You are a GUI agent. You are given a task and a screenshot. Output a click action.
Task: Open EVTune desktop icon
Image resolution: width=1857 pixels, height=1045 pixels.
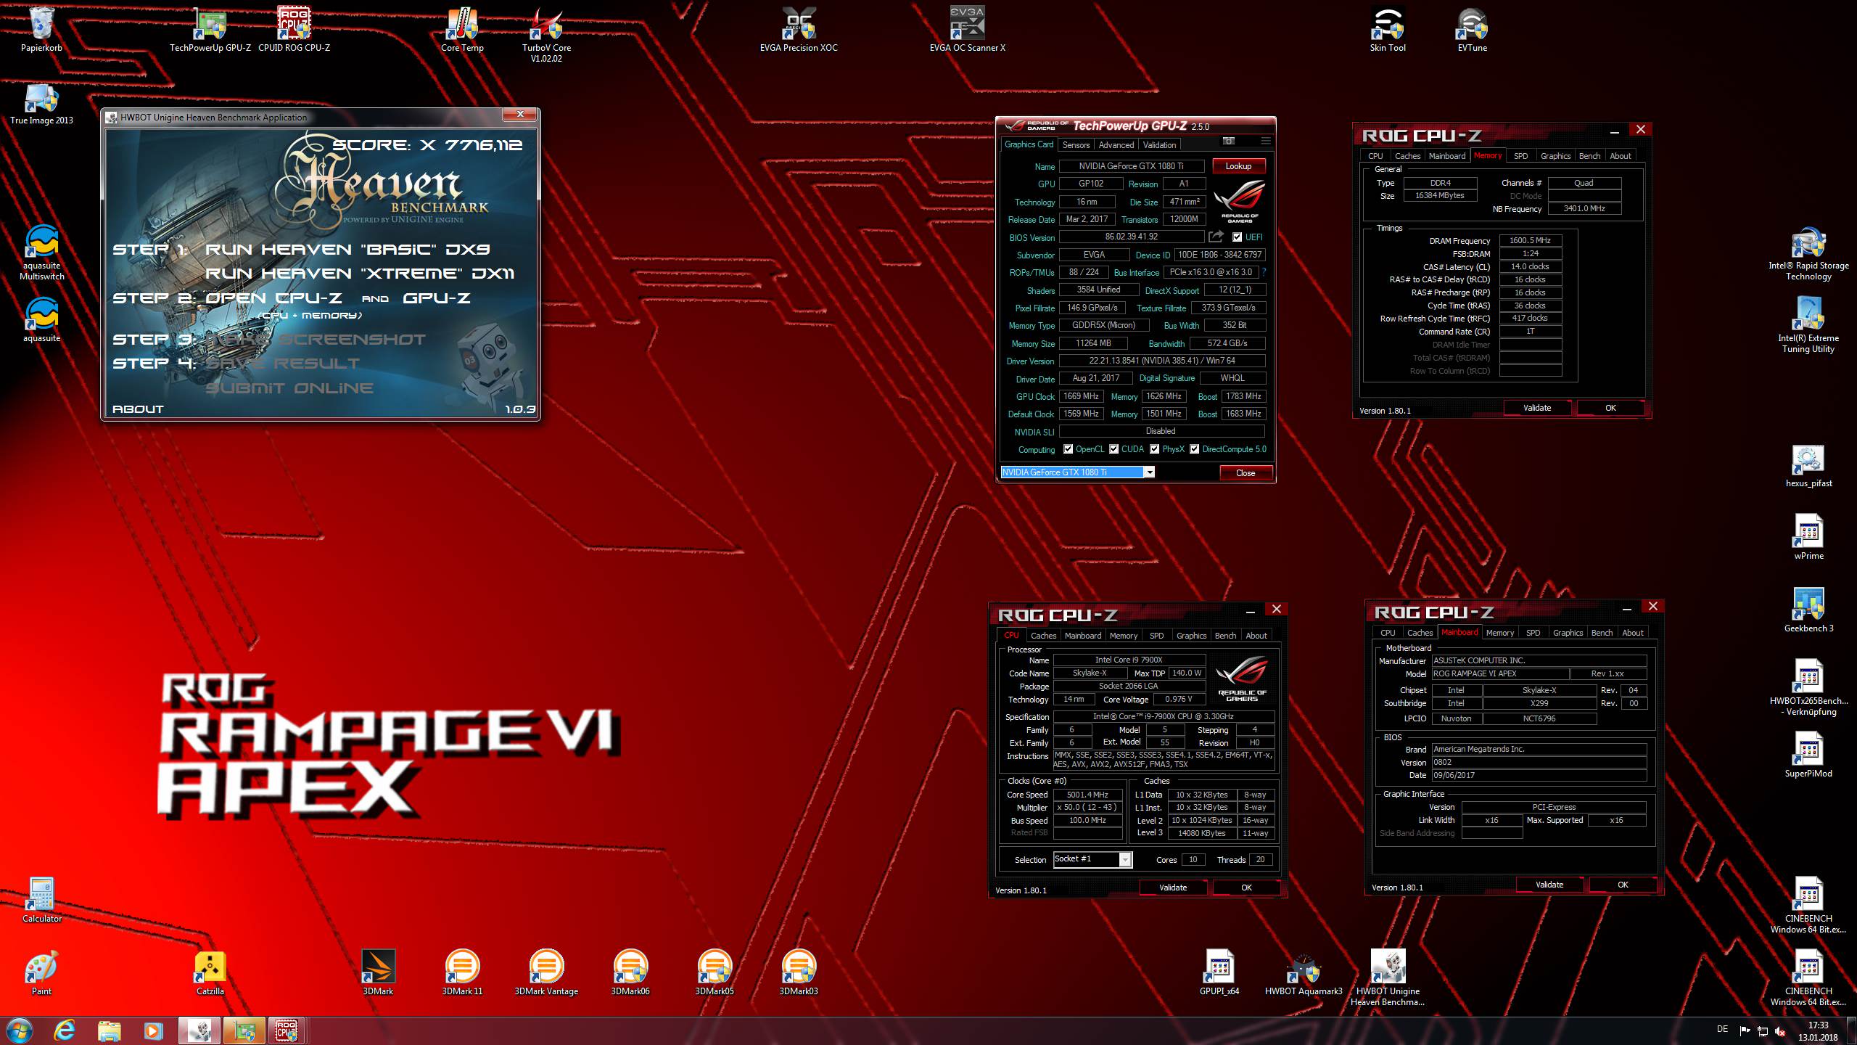click(1472, 30)
